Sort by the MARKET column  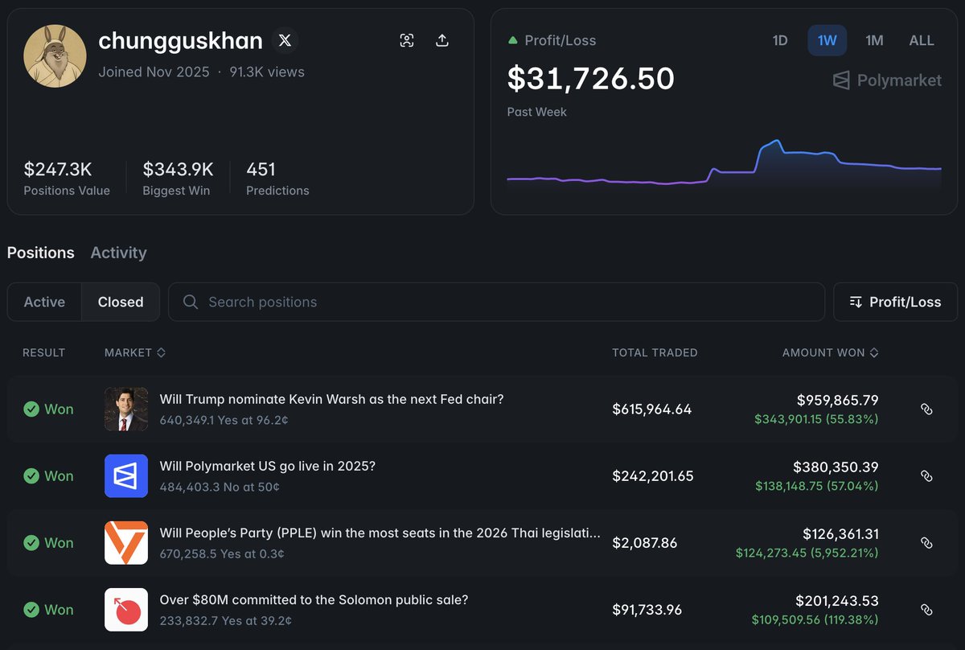135,352
